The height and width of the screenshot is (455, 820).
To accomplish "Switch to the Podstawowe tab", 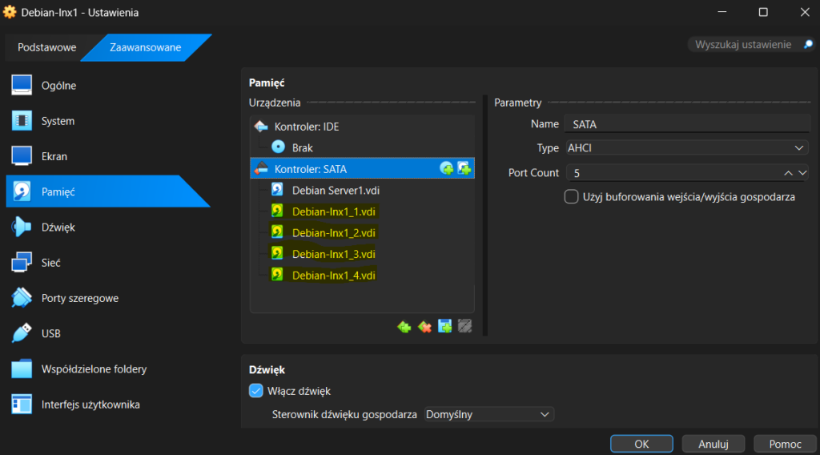I will pyautogui.click(x=47, y=47).
